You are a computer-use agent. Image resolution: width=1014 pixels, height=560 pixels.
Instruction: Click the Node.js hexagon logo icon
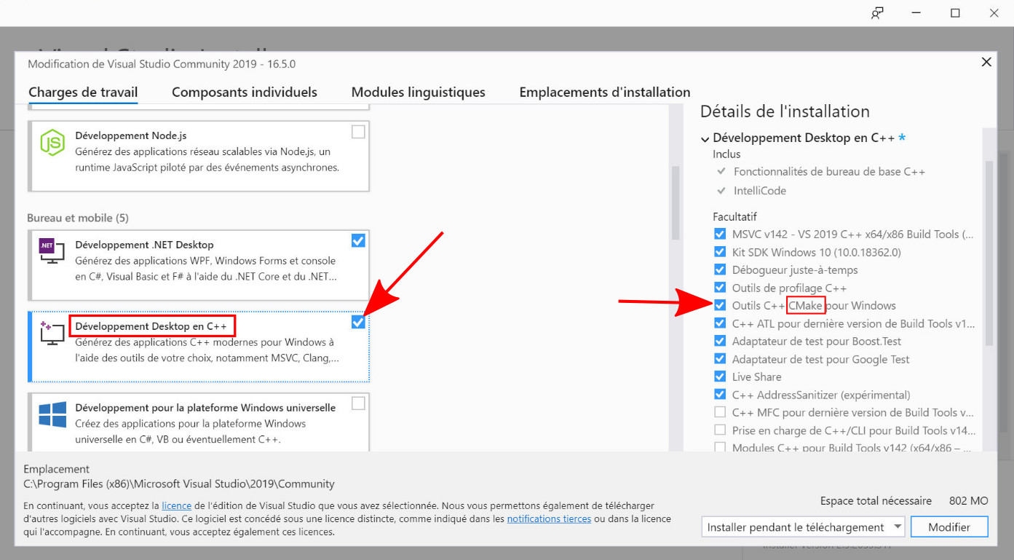tap(52, 143)
